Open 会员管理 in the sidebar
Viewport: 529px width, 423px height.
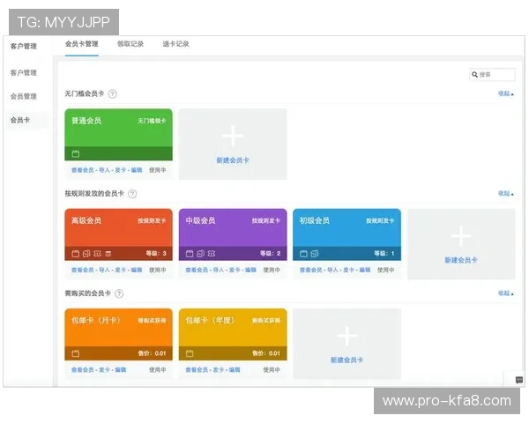[x=23, y=96]
